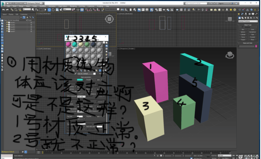
Task: Click the Undo arrow in main toolbar
Action: click(3, 10)
